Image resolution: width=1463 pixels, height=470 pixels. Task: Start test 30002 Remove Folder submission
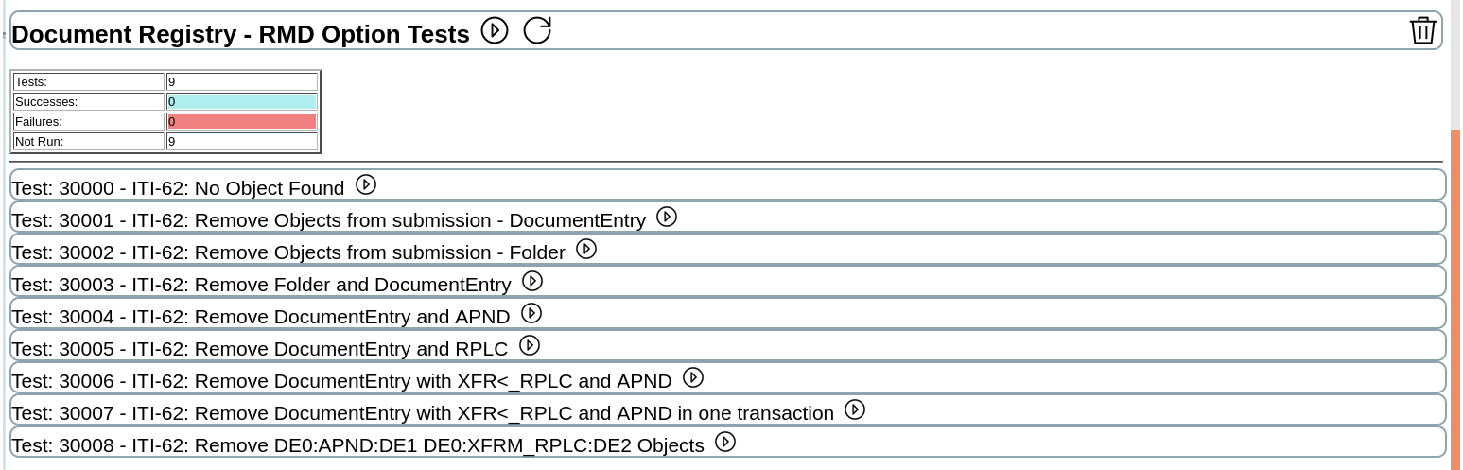click(x=586, y=250)
